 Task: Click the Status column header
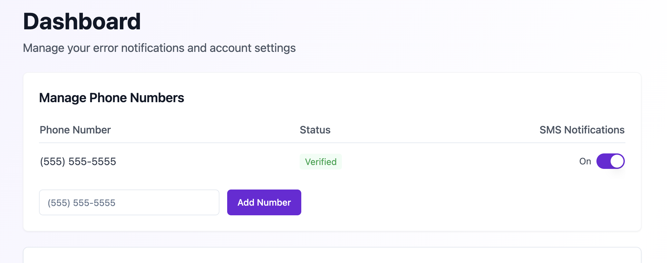click(x=315, y=130)
